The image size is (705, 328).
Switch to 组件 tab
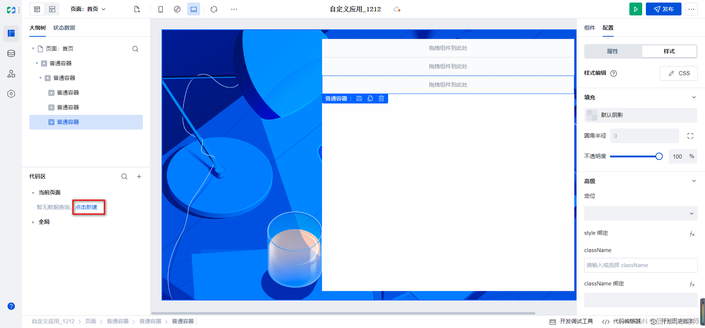(x=590, y=28)
